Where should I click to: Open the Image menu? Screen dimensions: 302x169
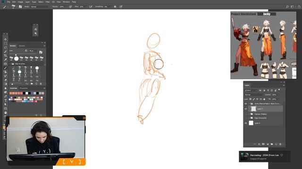(20, 2)
